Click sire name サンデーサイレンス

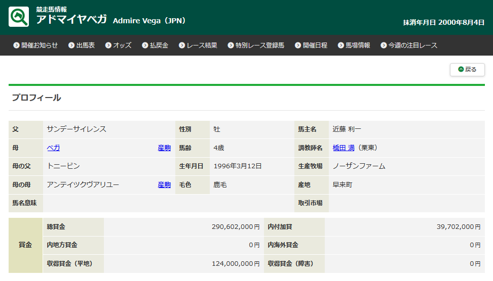77,129
